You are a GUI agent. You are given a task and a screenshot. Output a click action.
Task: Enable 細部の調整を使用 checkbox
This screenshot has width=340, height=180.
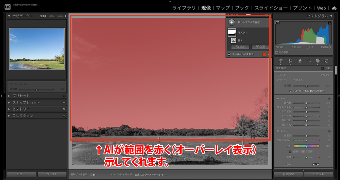pos(291,151)
